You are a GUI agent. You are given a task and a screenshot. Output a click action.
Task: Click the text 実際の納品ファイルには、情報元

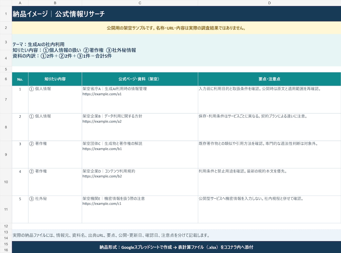click(x=111, y=235)
